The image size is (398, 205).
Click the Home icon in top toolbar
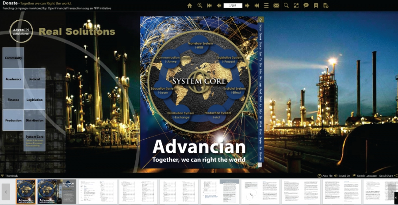pos(190,6)
